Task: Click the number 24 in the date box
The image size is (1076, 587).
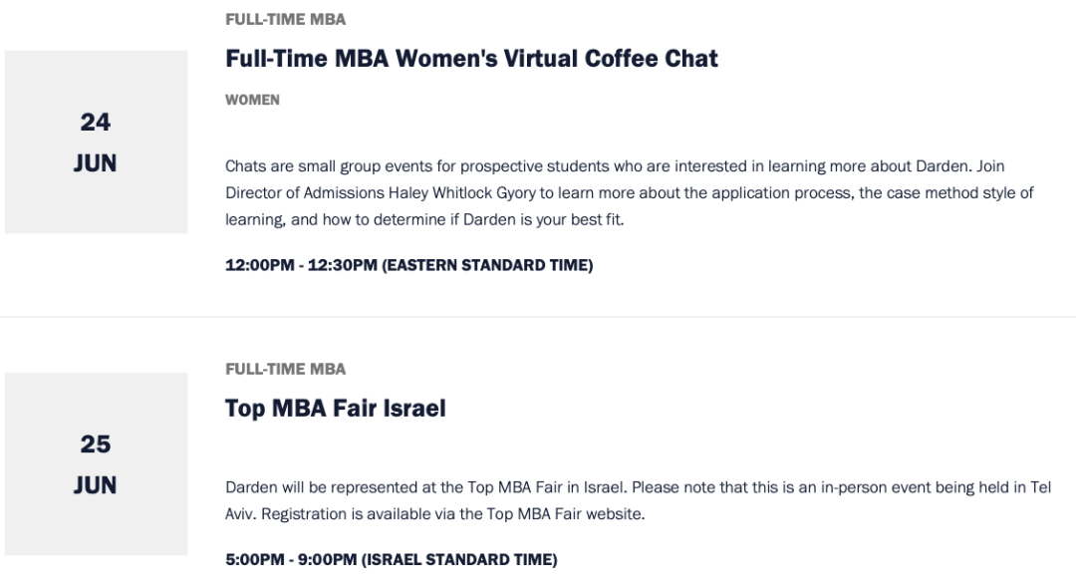Action: pyautogui.click(x=96, y=123)
